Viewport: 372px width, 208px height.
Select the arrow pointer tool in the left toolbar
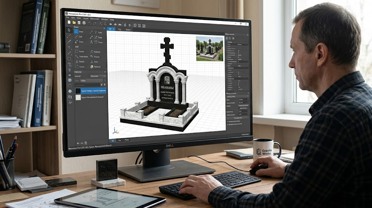pos(69,30)
